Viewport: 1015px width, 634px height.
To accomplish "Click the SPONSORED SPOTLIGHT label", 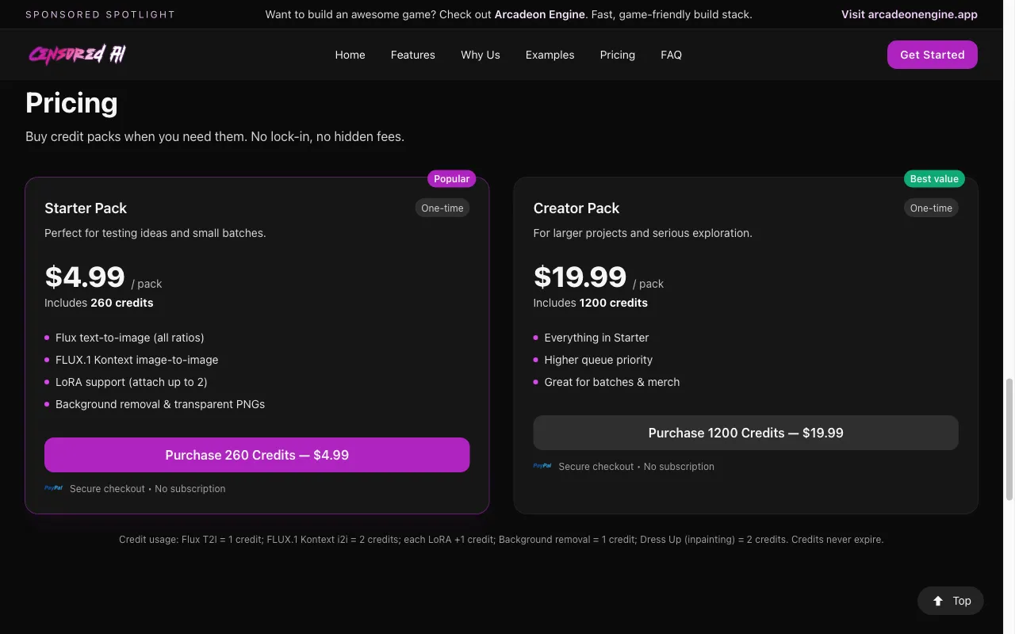I will pos(100,14).
